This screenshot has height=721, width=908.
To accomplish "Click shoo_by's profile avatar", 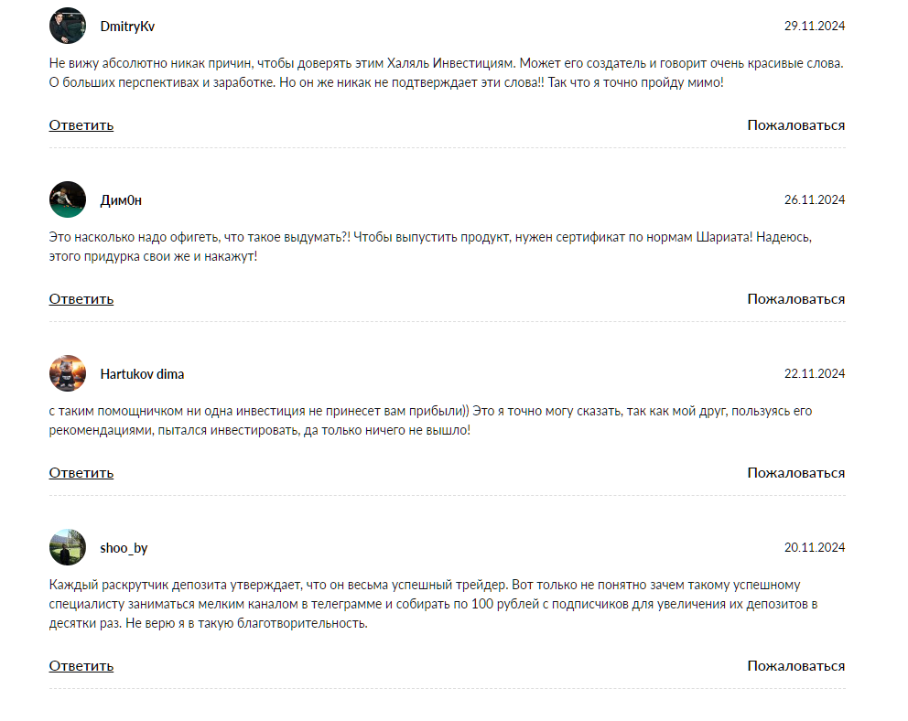I will click(68, 547).
